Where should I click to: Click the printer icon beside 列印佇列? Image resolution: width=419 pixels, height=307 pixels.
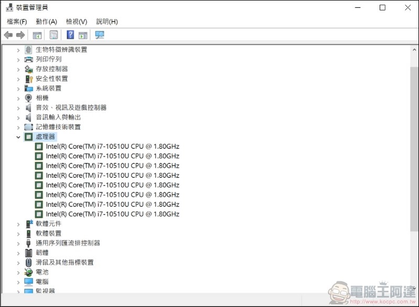tap(28, 59)
